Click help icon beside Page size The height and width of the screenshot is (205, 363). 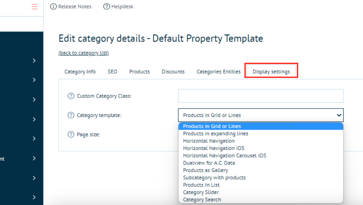(71, 134)
